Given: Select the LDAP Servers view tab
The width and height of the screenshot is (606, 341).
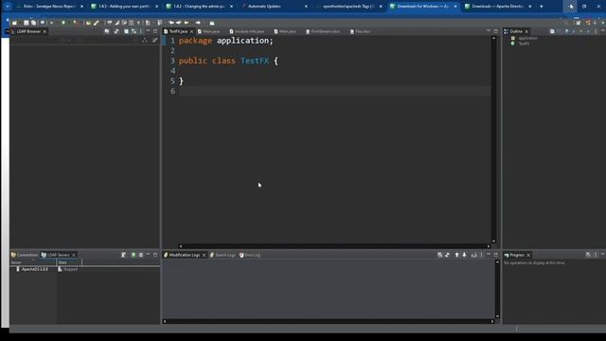Looking at the screenshot, I should (58, 255).
